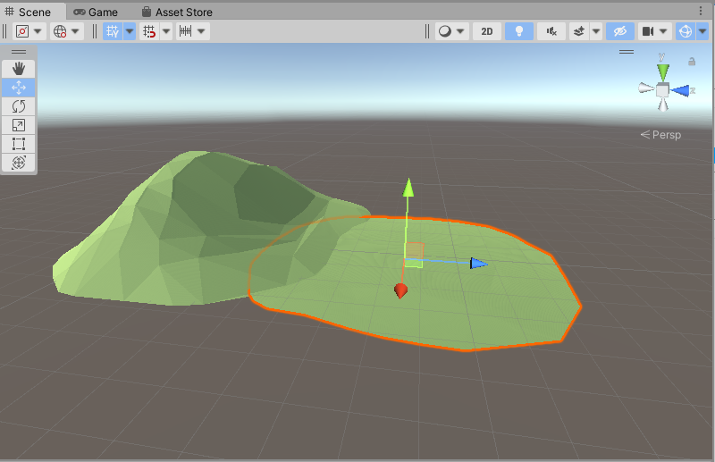This screenshot has width=715, height=462.
Task: Click the bottom gray cone of orientation gizmo
Action: [x=663, y=105]
